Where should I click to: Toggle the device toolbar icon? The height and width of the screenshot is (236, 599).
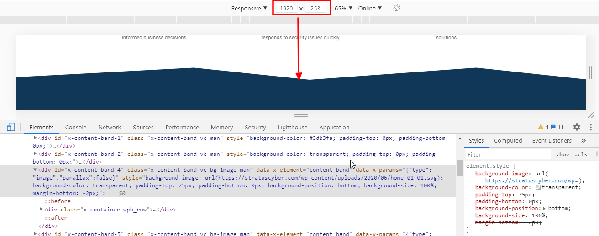[x=11, y=127]
